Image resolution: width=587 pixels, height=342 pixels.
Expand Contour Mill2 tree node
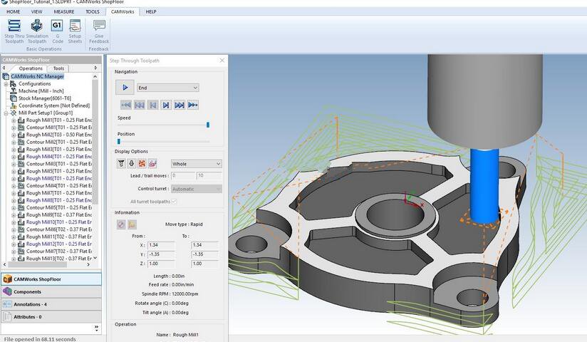pyautogui.click(x=14, y=142)
